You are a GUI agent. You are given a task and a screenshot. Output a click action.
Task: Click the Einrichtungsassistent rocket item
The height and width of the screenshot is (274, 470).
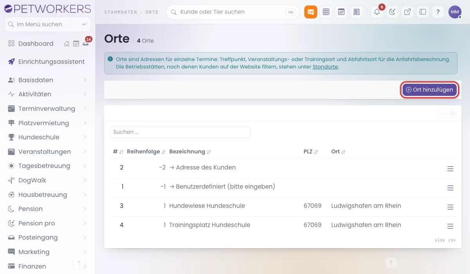pos(47,61)
